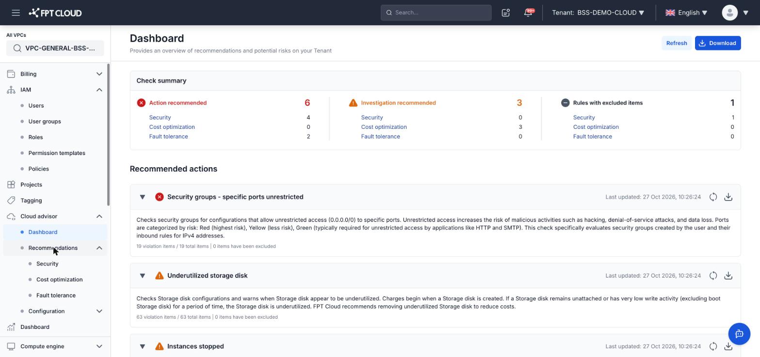Open Cost optimization recommendations in sidebar
The height and width of the screenshot is (357, 760).
pos(59,279)
